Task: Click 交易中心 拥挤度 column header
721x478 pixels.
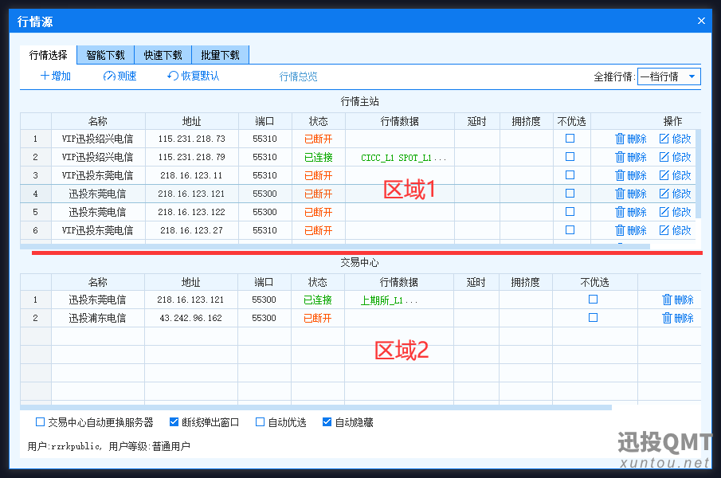Action: pos(526,282)
